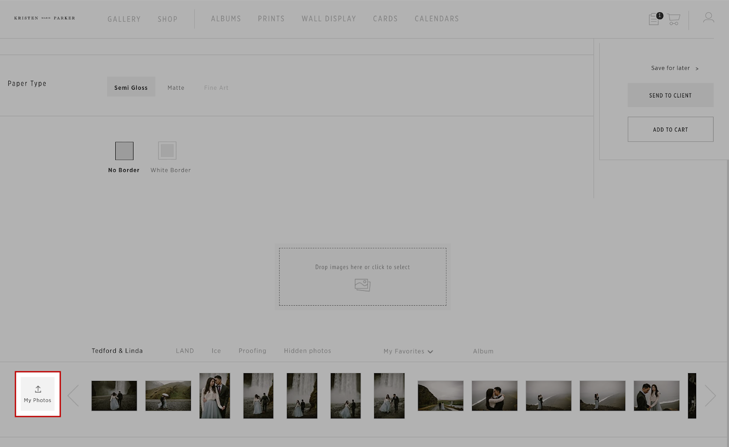Image resolution: width=729 pixels, height=447 pixels.
Task: Click the Kristen Marie Parker logo
Action: click(x=45, y=18)
